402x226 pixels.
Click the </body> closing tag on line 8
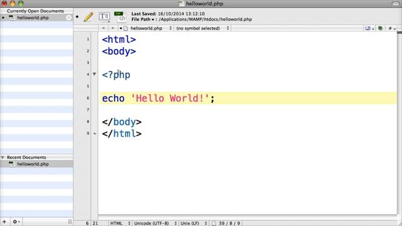tap(122, 122)
